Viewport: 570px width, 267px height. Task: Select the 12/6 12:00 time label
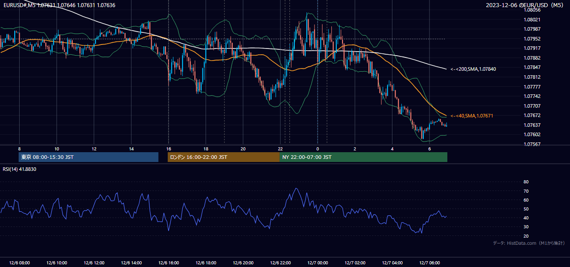click(x=94, y=263)
